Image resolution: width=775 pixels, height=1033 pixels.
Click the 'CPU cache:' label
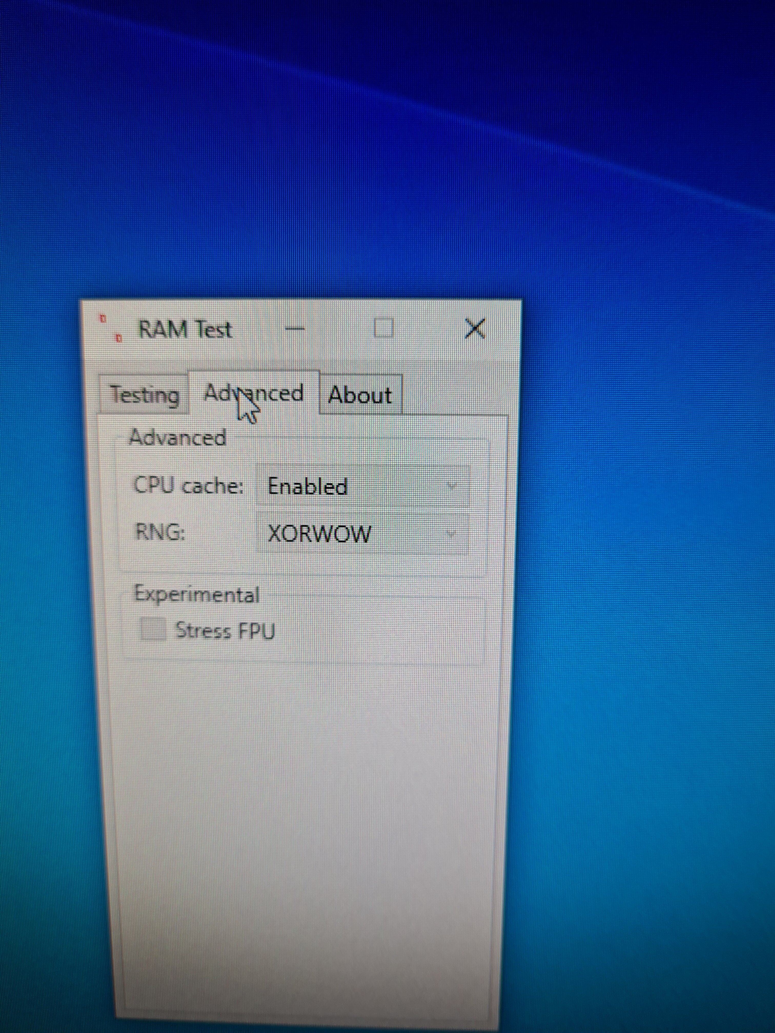pyautogui.click(x=189, y=486)
